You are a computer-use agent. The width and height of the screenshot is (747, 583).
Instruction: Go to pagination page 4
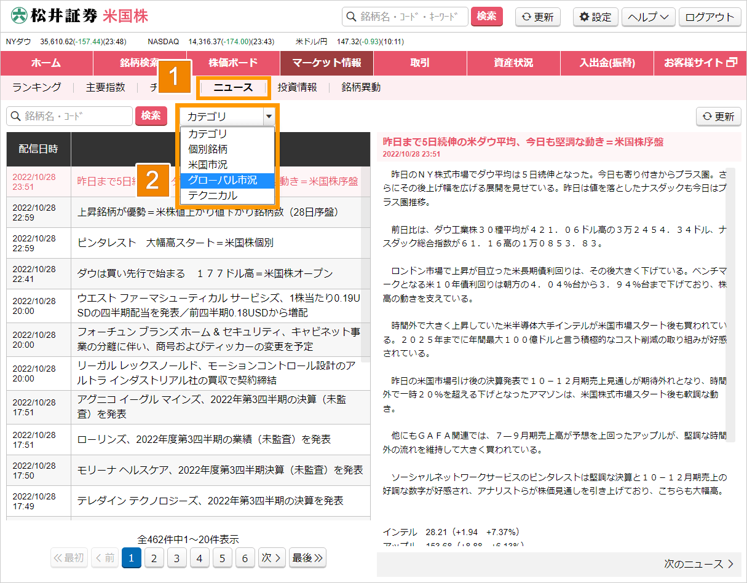tap(199, 558)
